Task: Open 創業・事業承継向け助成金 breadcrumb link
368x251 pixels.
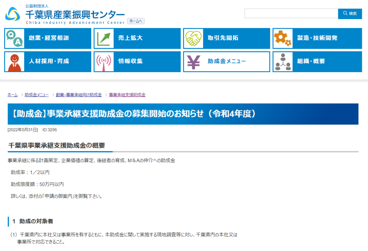Action: point(79,95)
